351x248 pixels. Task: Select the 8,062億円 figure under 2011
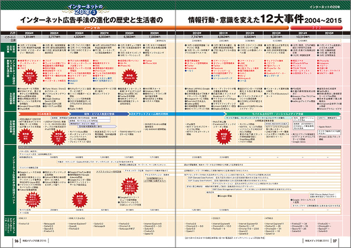pyautogui.click(x=223, y=37)
